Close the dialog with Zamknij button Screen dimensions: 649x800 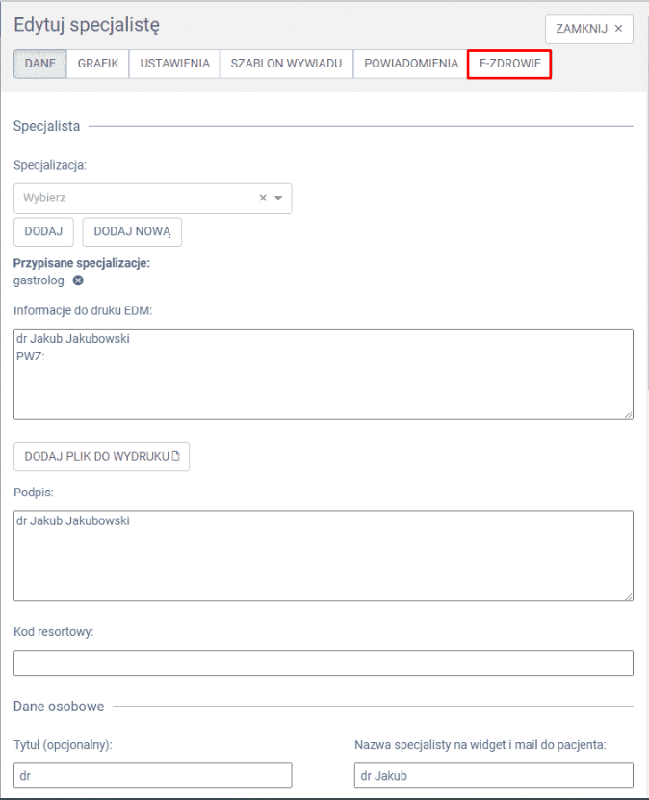(x=589, y=29)
